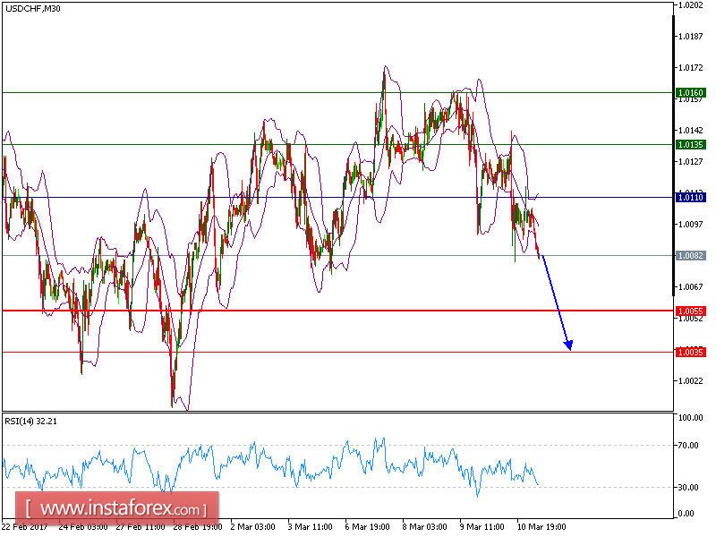Click the 9 Mar 11:00 time label

coord(482,527)
